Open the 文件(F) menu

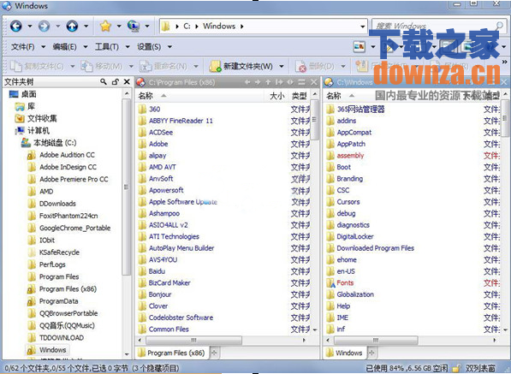[x=22, y=46]
